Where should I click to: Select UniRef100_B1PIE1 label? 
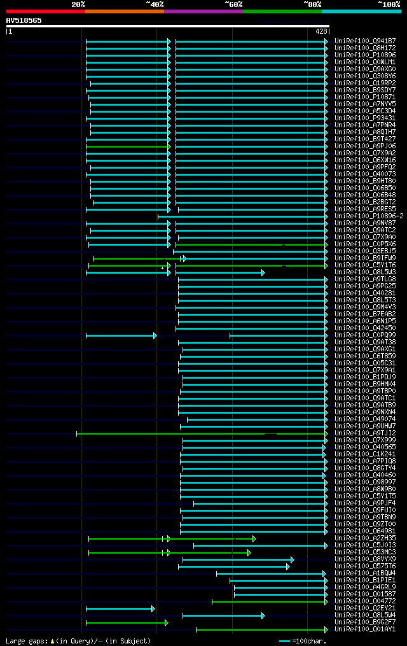(x=365, y=580)
